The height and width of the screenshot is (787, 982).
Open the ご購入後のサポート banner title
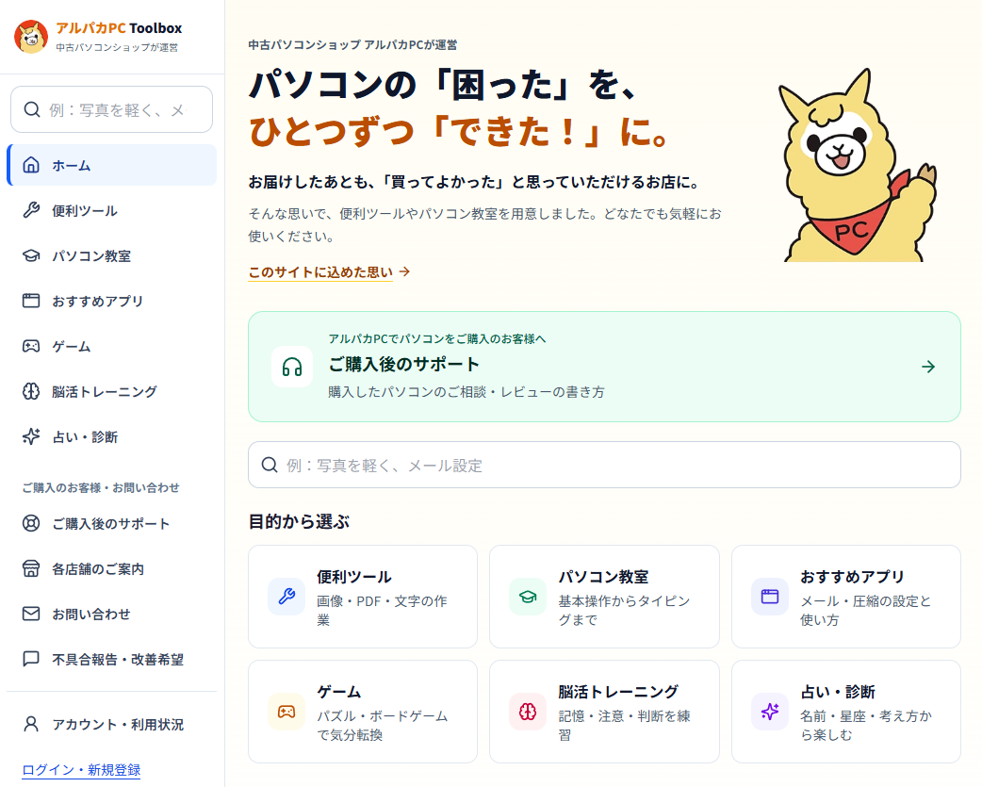click(404, 364)
